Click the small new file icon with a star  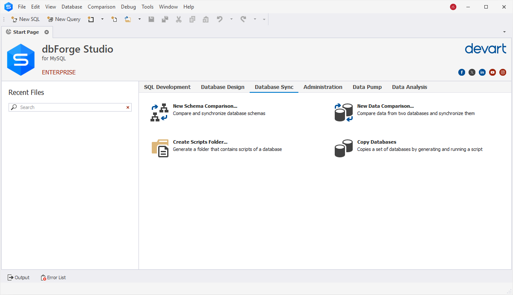tap(114, 19)
